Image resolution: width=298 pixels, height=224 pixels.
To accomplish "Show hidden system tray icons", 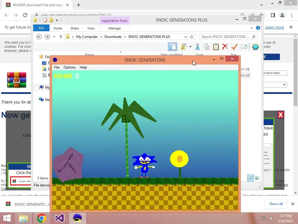I will [x=257, y=218].
